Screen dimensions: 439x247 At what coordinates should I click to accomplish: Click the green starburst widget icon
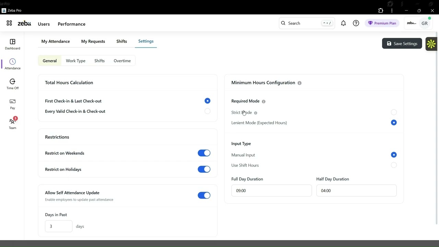point(431,44)
